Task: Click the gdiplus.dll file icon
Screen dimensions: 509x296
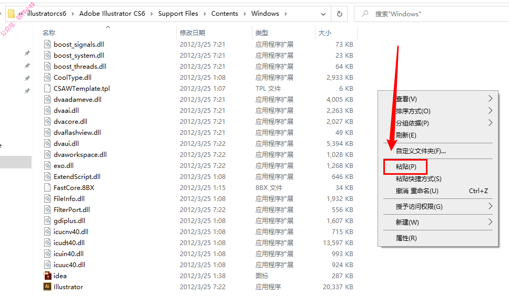Action: pos(47,220)
